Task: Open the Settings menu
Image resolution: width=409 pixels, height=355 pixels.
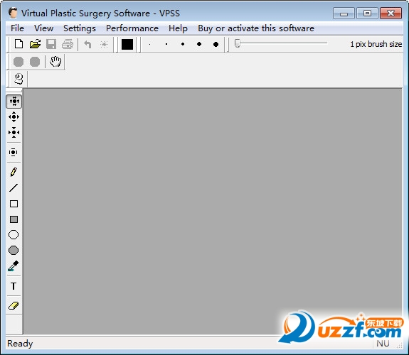Action: [x=80, y=28]
